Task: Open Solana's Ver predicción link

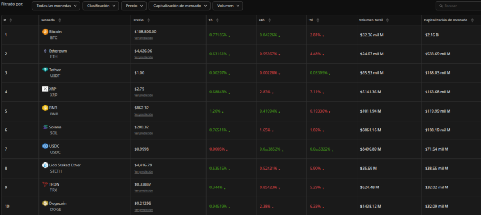Action: [144, 134]
